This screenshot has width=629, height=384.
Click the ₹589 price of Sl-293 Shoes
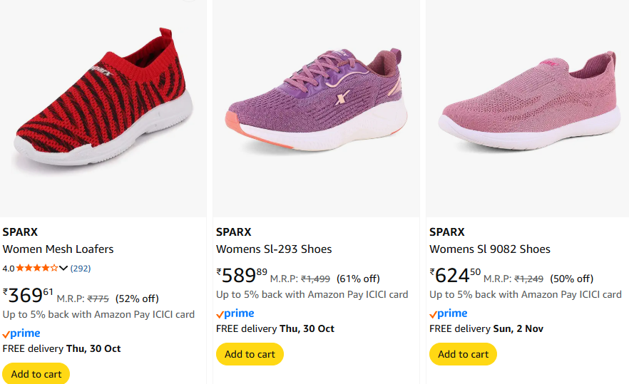(242, 276)
